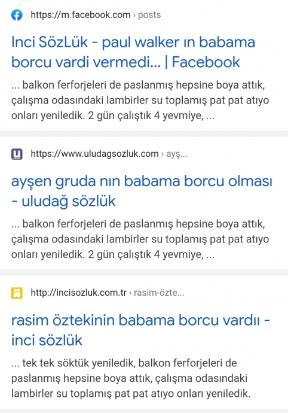Open the 'paul walker ın babama borcu' result
Viewport: 288px width, 413px height.
pyautogui.click(x=133, y=52)
